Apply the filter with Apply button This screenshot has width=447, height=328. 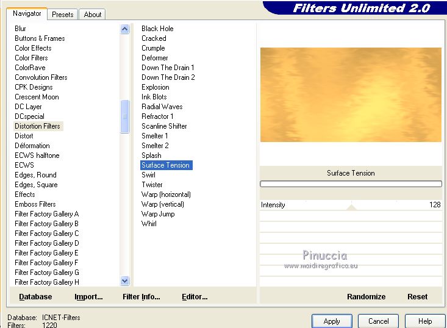pyautogui.click(x=332, y=321)
